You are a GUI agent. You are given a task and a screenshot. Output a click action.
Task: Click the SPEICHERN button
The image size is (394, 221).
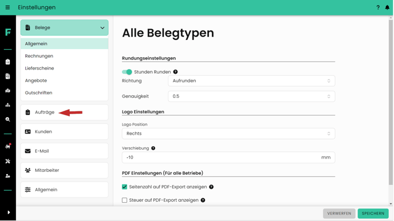[373, 213]
